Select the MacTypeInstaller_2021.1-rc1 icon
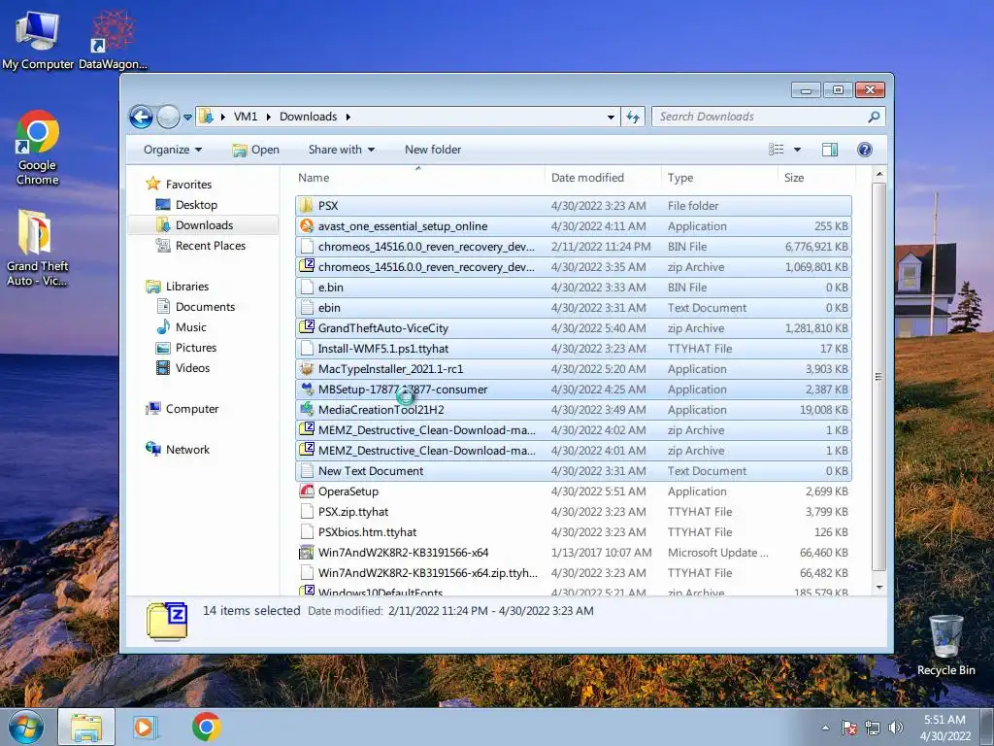994x746 pixels. [x=307, y=368]
